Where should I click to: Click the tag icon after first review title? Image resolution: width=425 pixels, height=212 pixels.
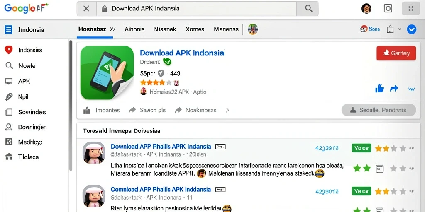[x=220, y=147]
